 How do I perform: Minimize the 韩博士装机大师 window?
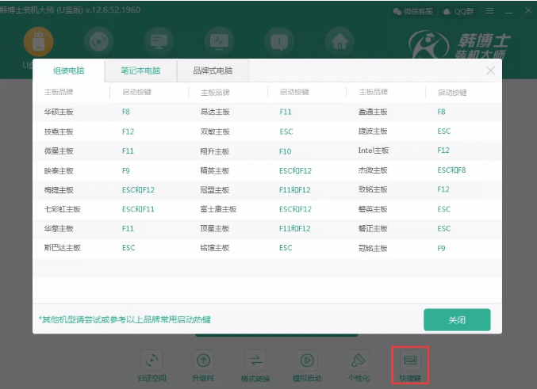tap(509, 11)
